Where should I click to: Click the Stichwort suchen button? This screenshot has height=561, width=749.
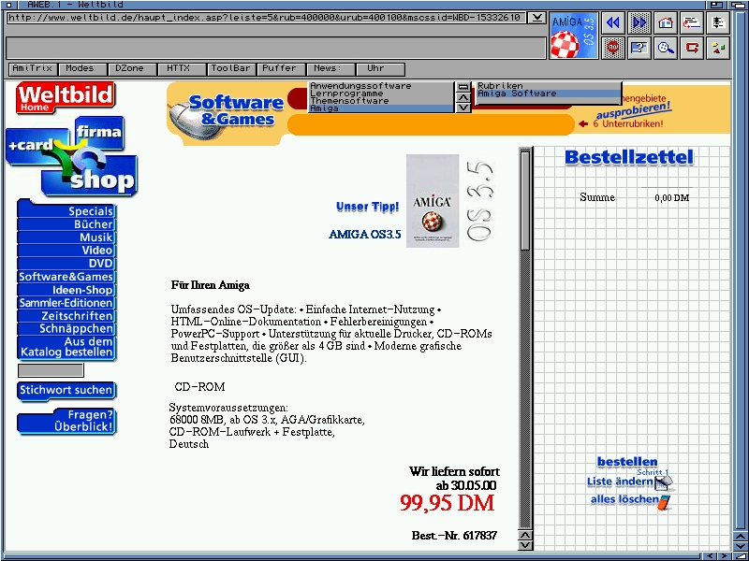66,390
